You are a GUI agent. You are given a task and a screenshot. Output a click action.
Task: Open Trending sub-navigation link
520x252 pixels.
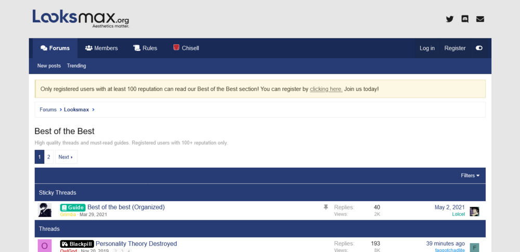point(76,65)
